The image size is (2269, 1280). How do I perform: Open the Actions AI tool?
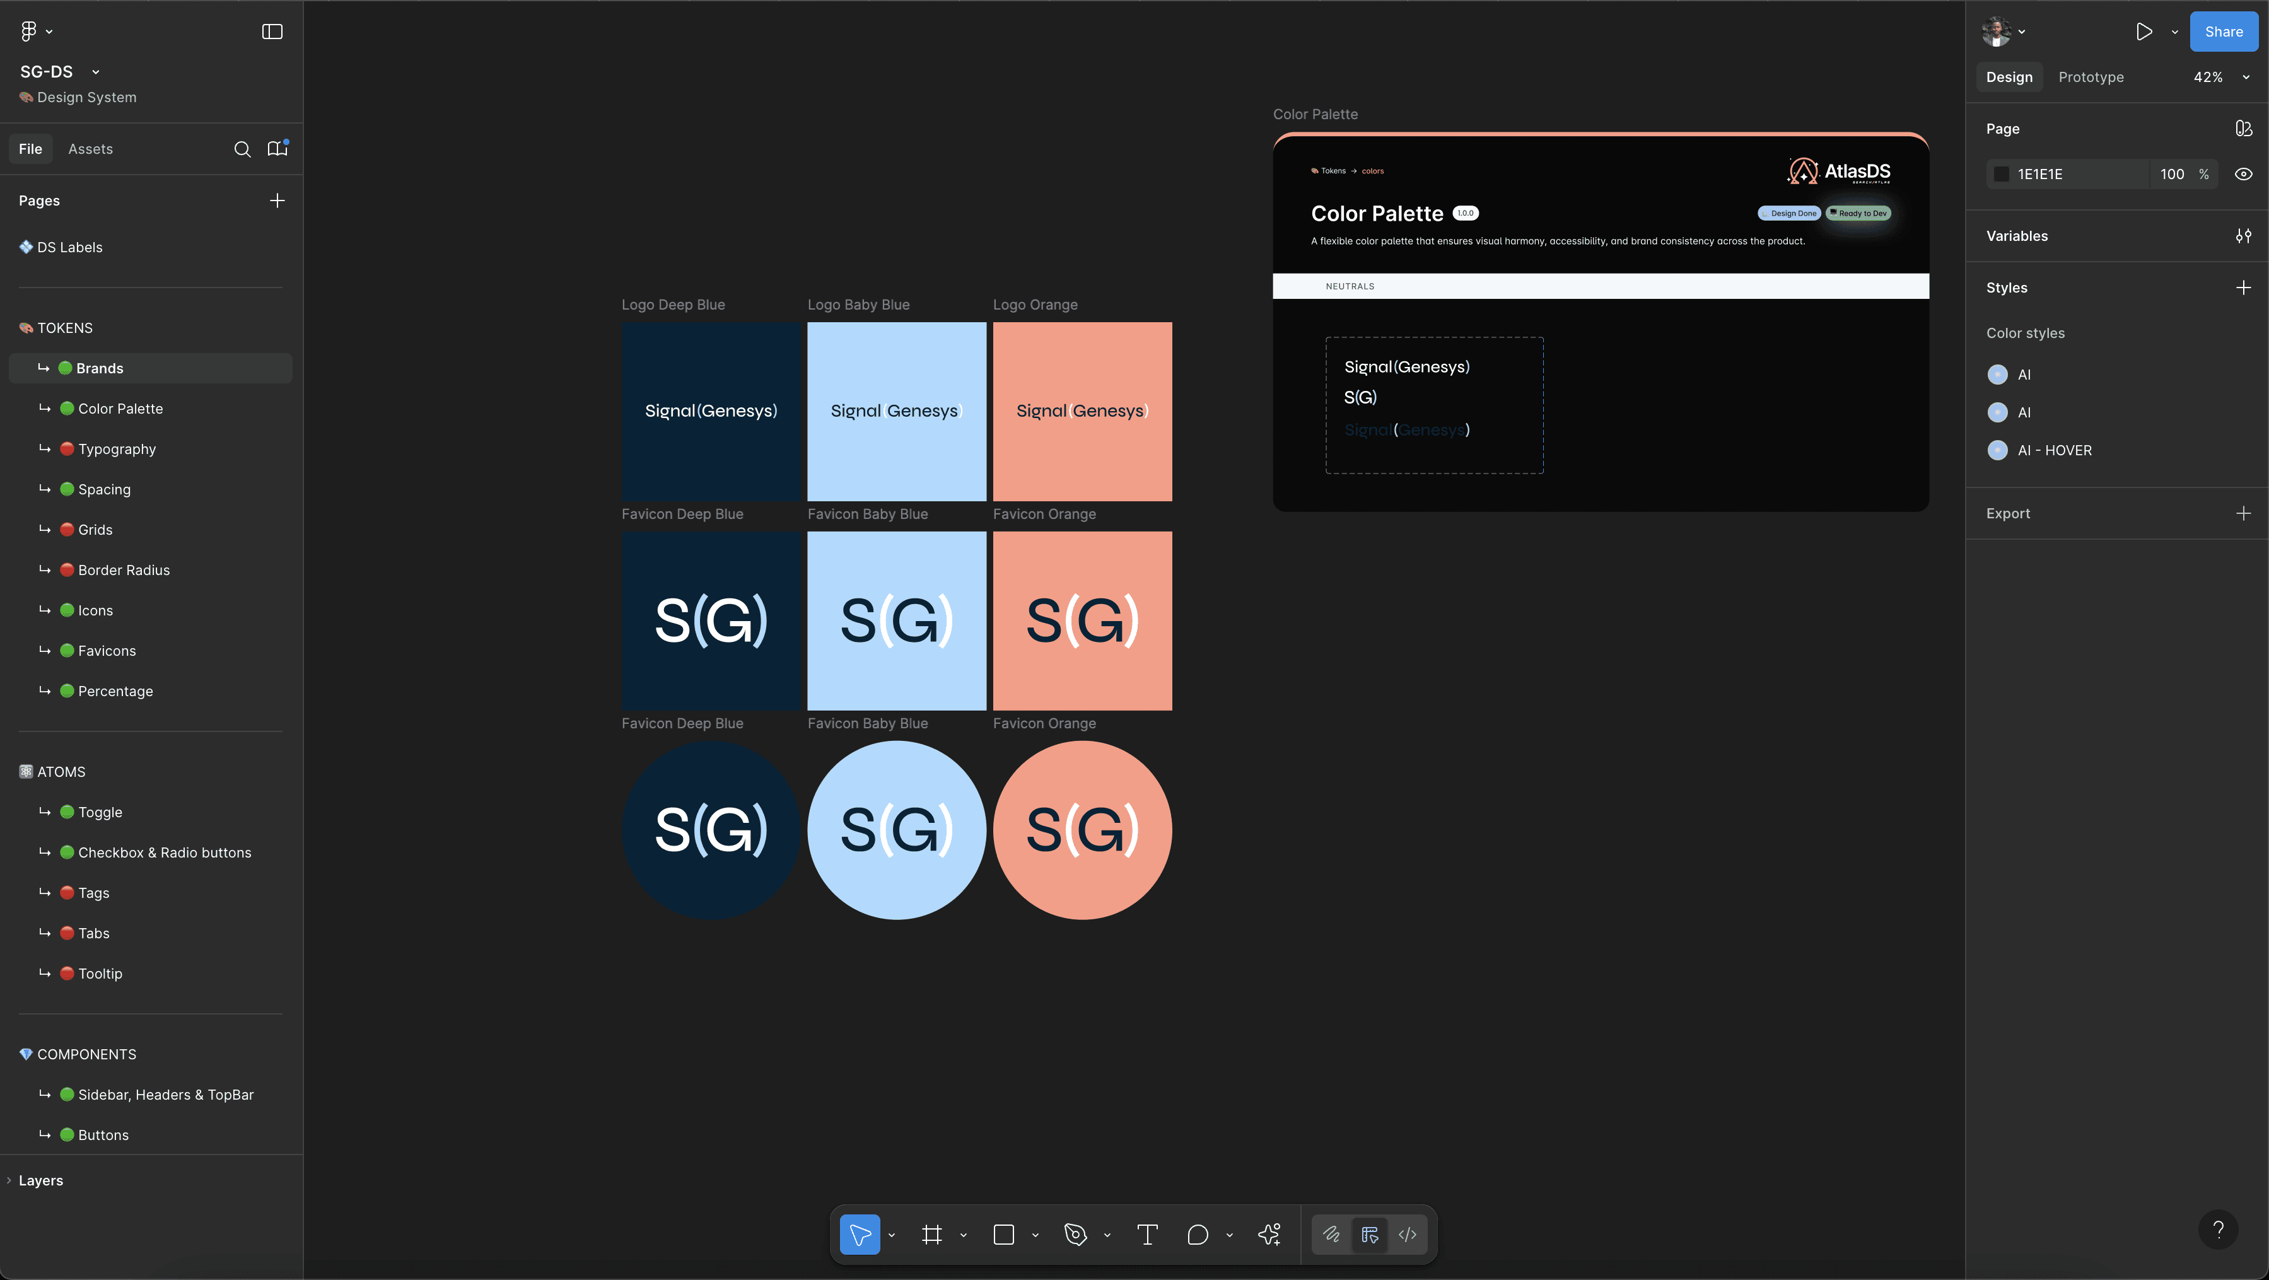1269,1234
